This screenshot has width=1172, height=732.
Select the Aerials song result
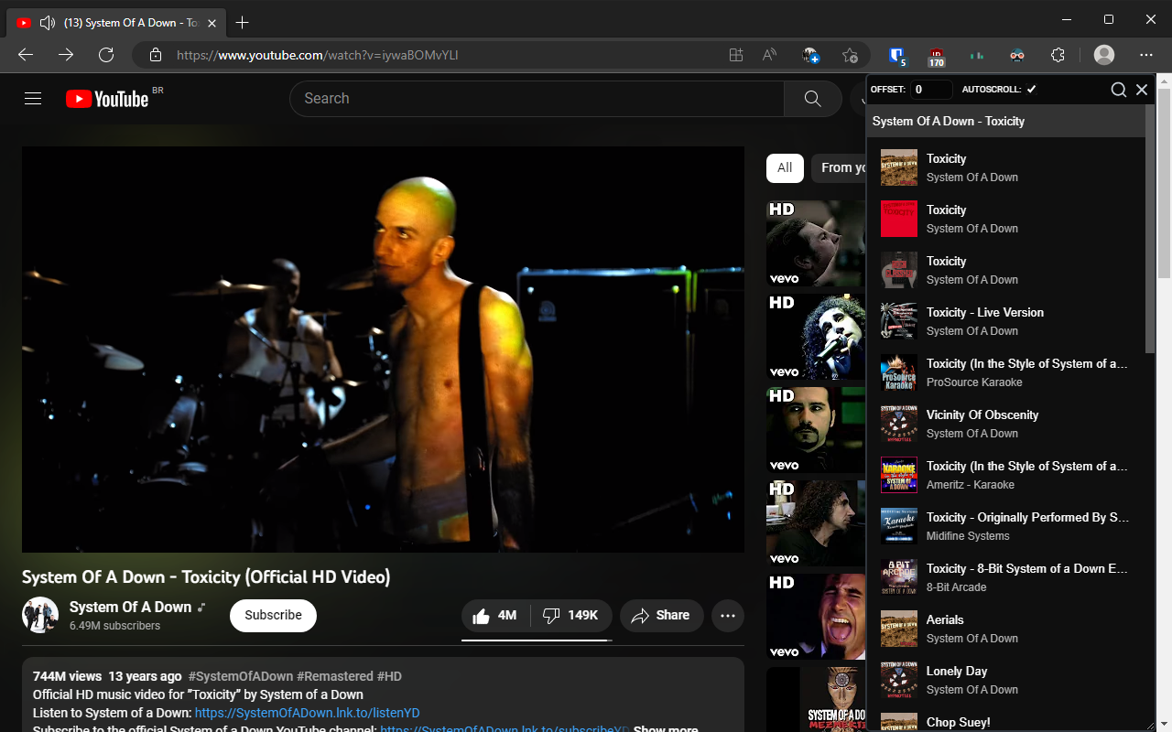click(x=1006, y=629)
